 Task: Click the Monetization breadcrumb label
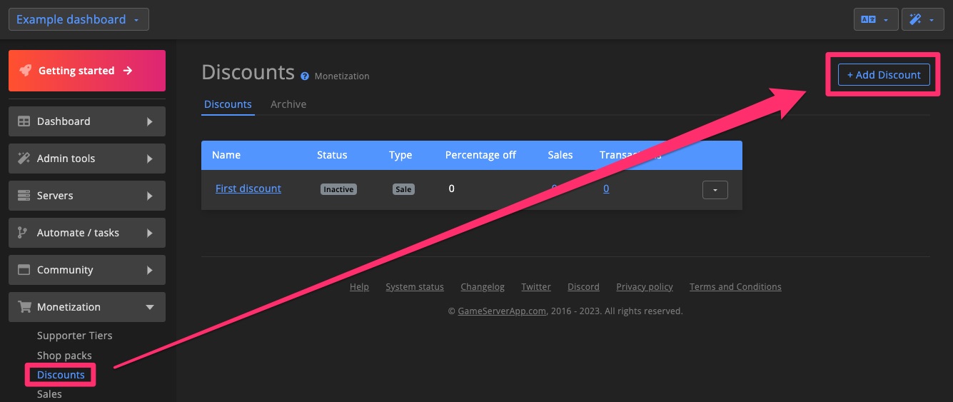click(x=342, y=76)
